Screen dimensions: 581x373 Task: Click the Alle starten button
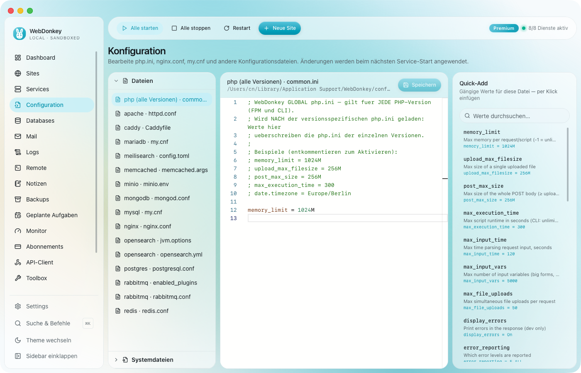pos(140,28)
